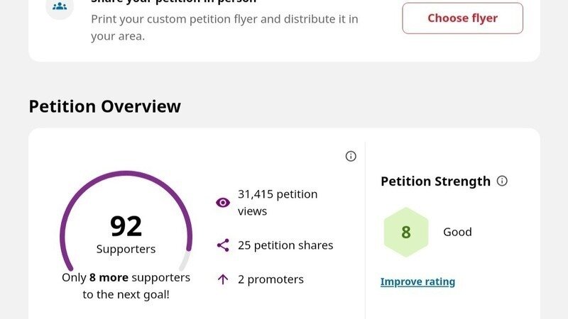Click the next goal supporters message
This screenshot has width=568, height=319.
126,286
